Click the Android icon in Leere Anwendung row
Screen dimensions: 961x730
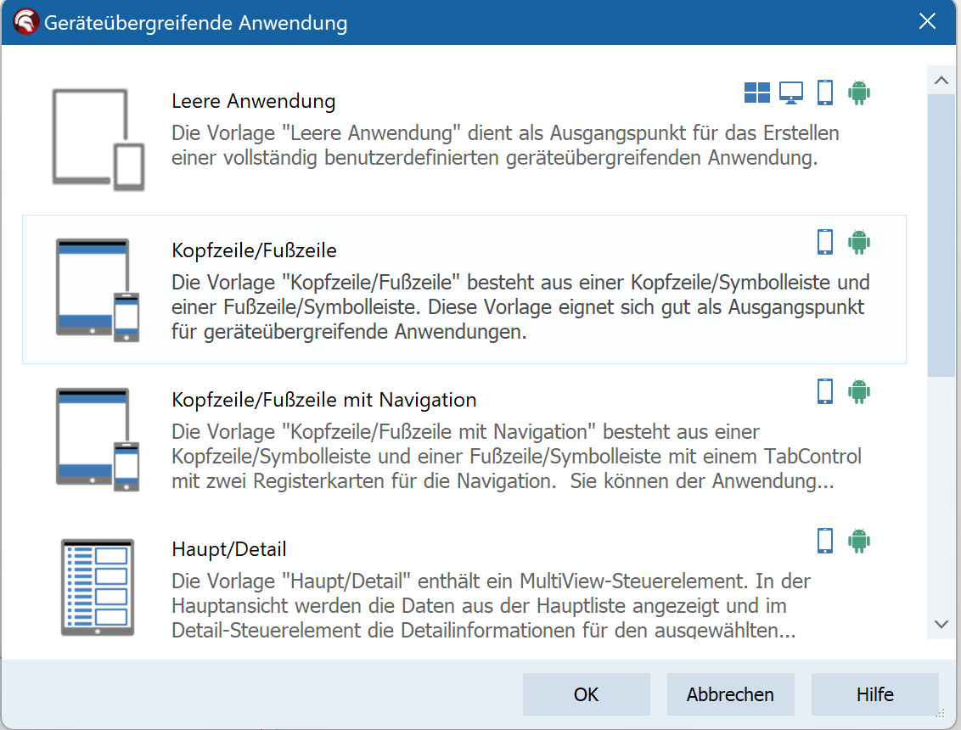click(859, 93)
